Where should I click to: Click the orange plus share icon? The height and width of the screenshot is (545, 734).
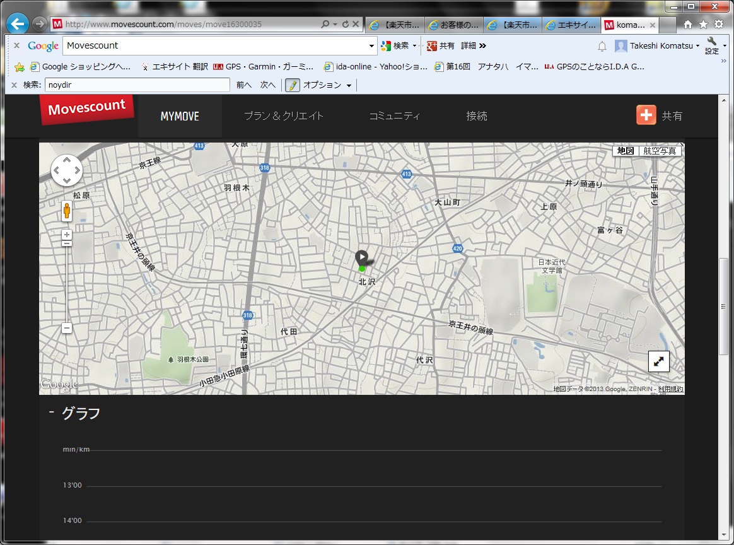[646, 115]
